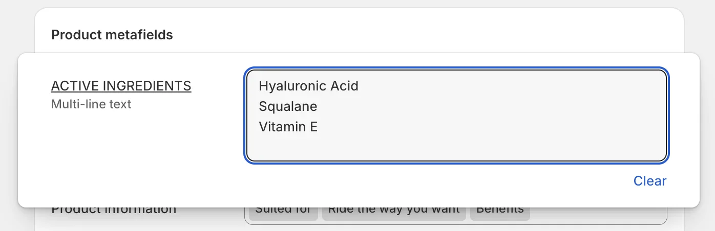
Task: Clear the Active Ingredients field
Action: [649, 181]
